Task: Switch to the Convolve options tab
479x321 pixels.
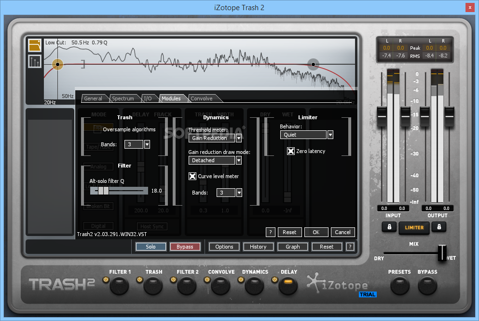Action: pyautogui.click(x=202, y=98)
